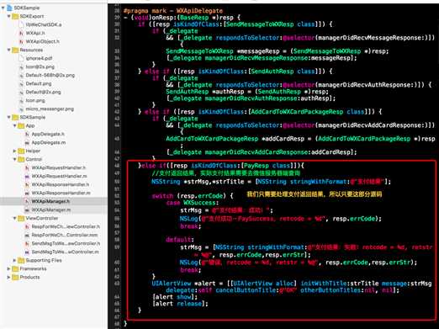
Task: Select the highlighted WXApiManager.h file
Action: click(50, 201)
